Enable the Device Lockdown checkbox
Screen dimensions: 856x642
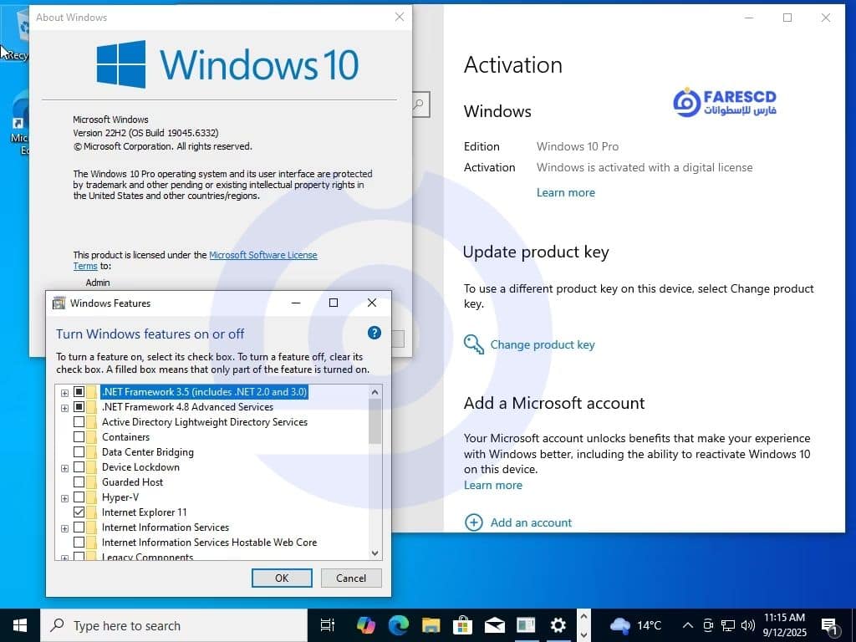click(x=79, y=466)
